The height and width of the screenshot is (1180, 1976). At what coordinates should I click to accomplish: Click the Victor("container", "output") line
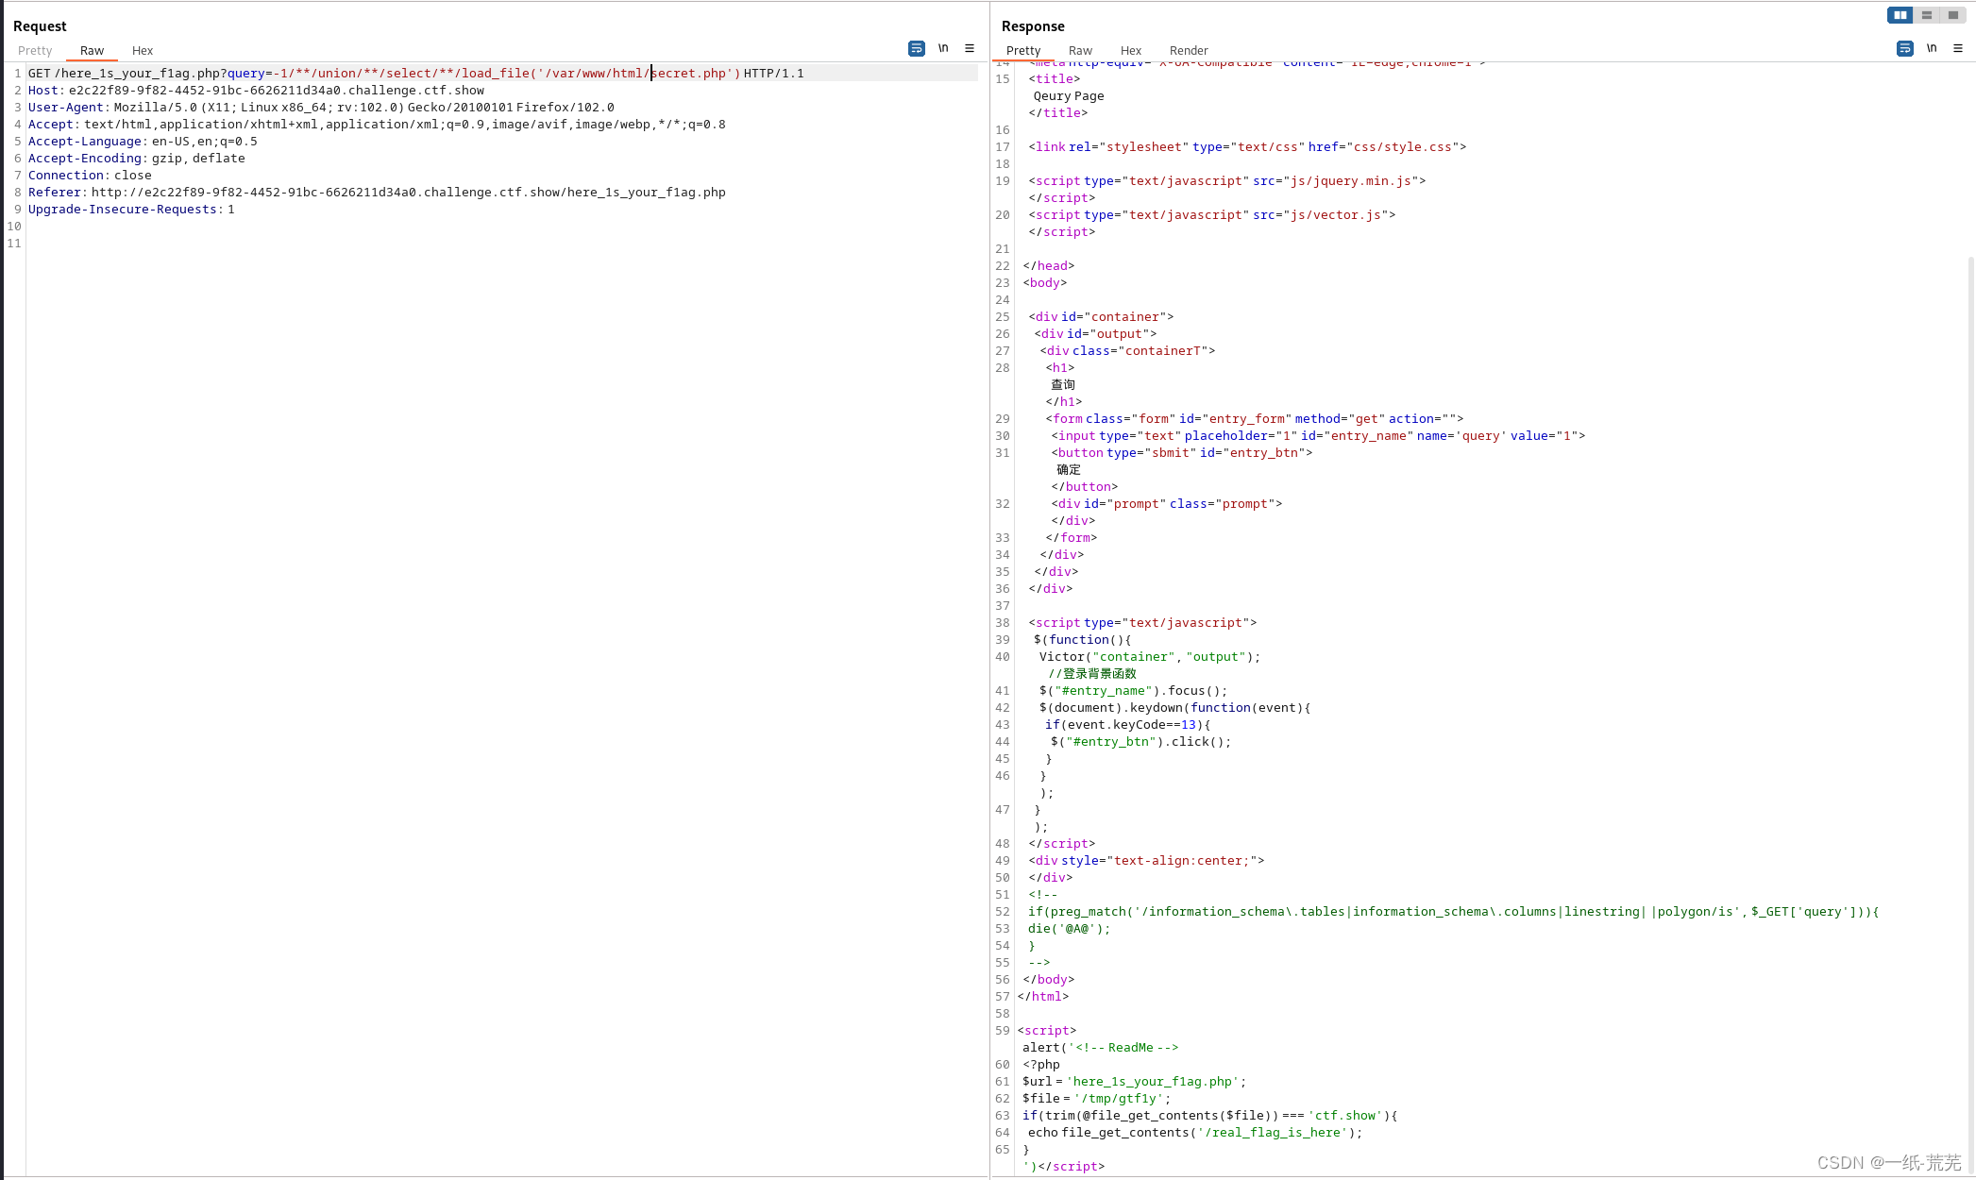[1150, 657]
